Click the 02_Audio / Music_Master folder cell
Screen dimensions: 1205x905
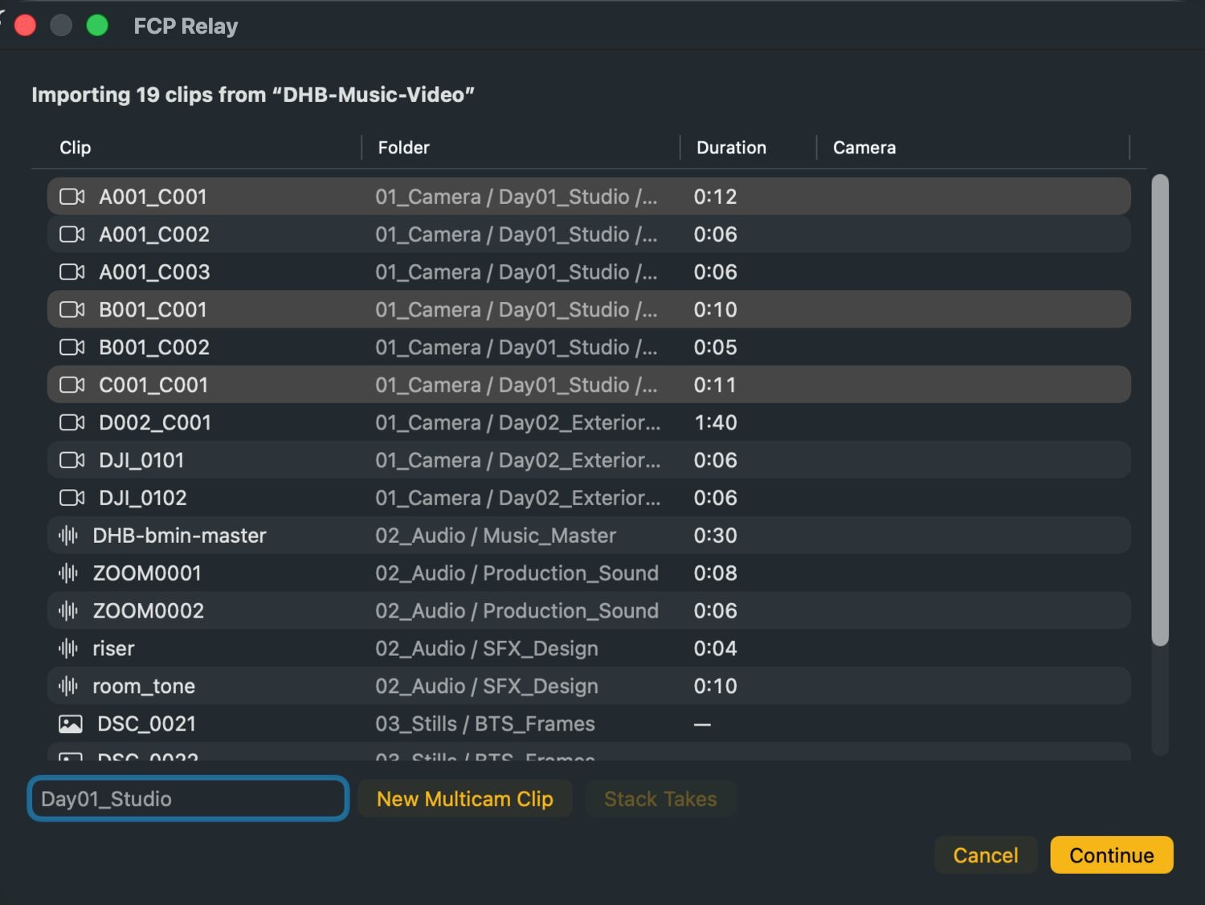pyautogui.click(x=496, y=536)
